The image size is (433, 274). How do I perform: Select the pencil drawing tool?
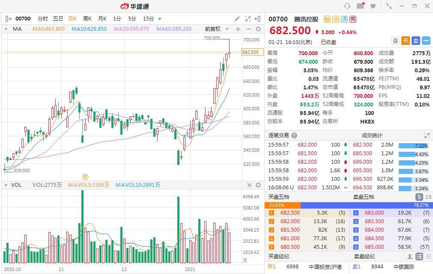pos(237,19)
